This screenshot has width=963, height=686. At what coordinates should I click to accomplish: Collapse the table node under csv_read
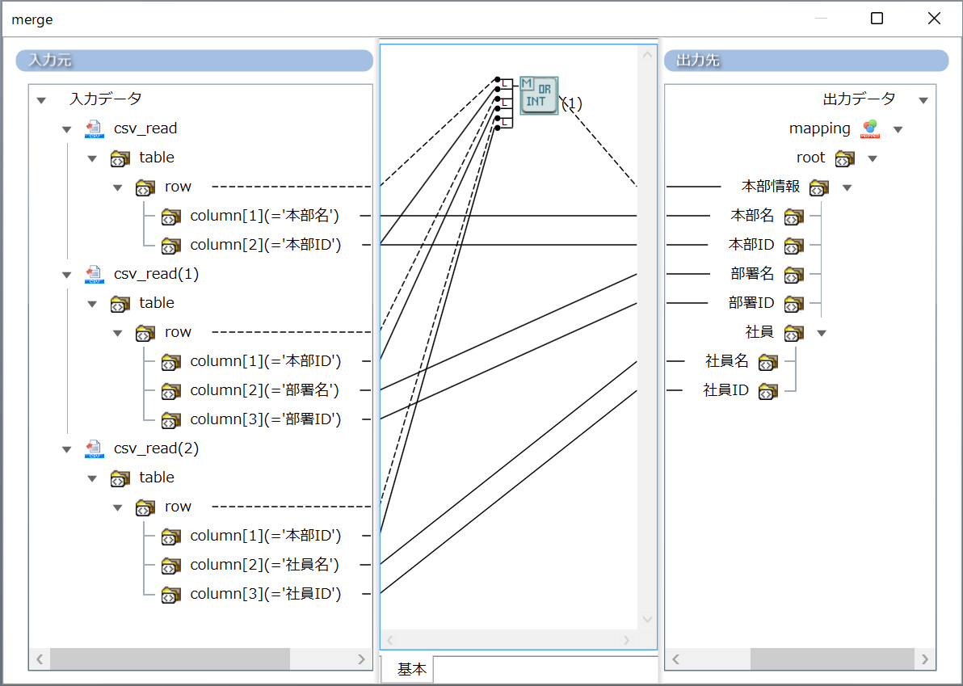tap(92, 158)
